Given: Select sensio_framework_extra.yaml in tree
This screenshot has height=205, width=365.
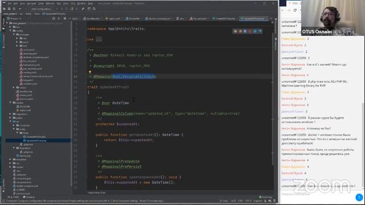Looking at the screenshot, I should point(36,76).
